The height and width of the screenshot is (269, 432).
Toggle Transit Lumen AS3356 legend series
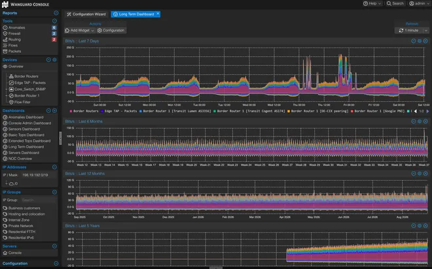point(175,111)
